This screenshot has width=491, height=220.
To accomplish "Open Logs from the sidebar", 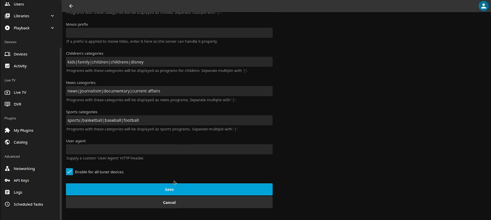I will [18, 192].
